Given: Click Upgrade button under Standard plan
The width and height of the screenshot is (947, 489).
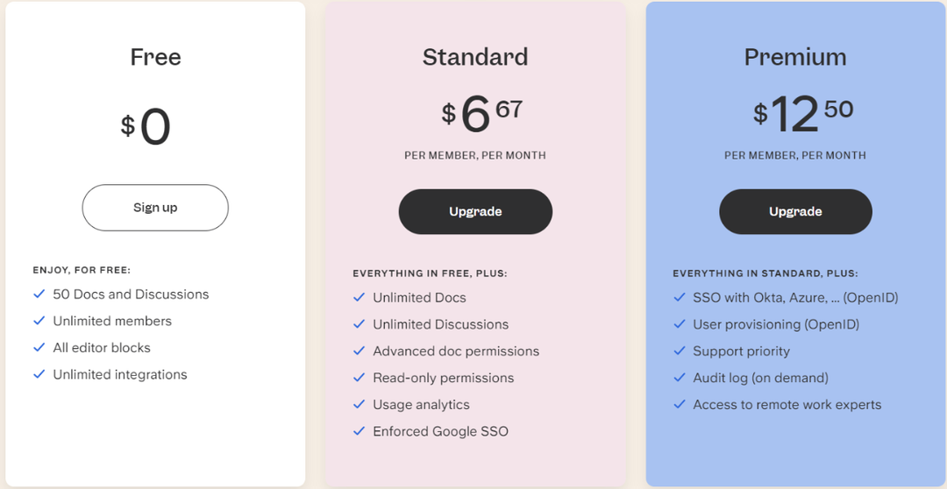Looking at the screenshot, I should coord(475,212).
